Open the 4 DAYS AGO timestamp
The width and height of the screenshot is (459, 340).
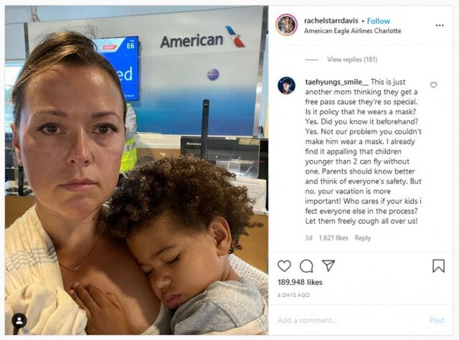point(293,295)
